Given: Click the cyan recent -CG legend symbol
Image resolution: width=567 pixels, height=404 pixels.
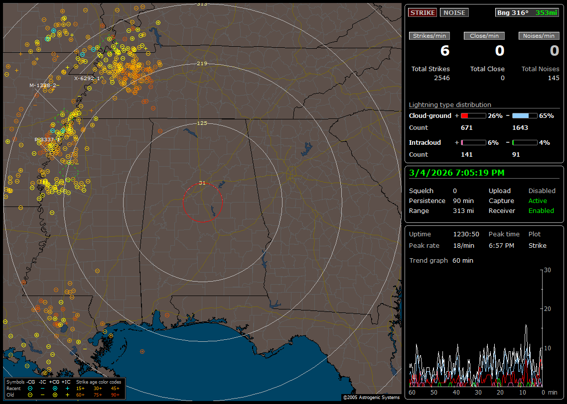Looking at the screenshot, I should pos(30,388).
